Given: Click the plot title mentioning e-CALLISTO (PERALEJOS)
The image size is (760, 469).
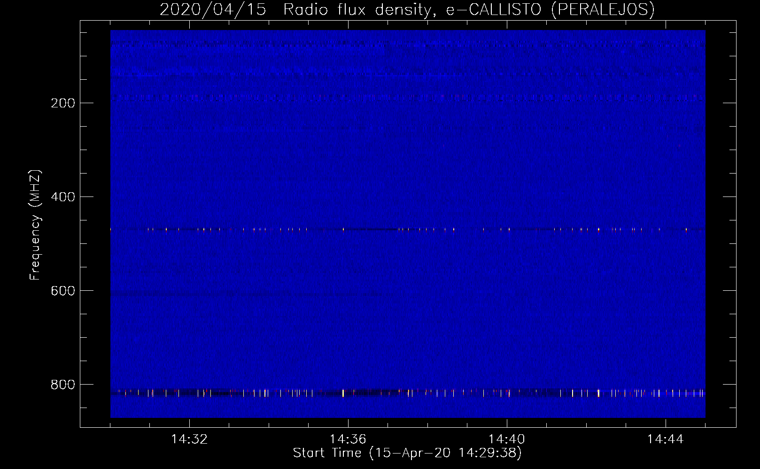Looking at the screenshot, I should (407, 9).
